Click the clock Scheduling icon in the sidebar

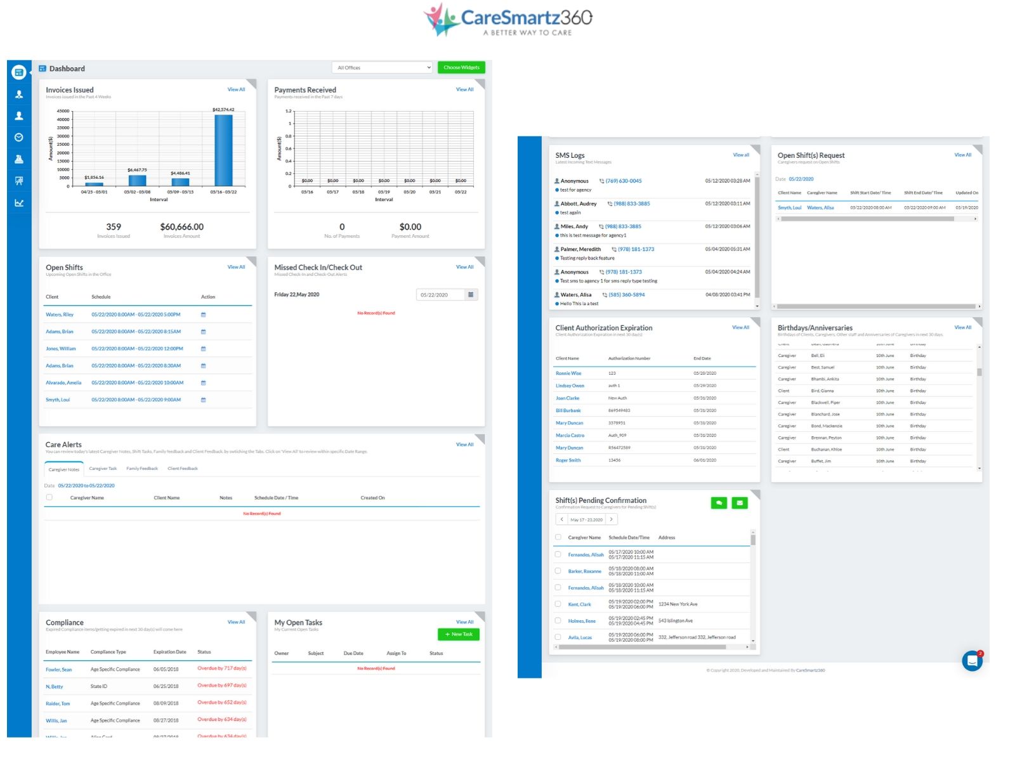(x=19, y=137)
